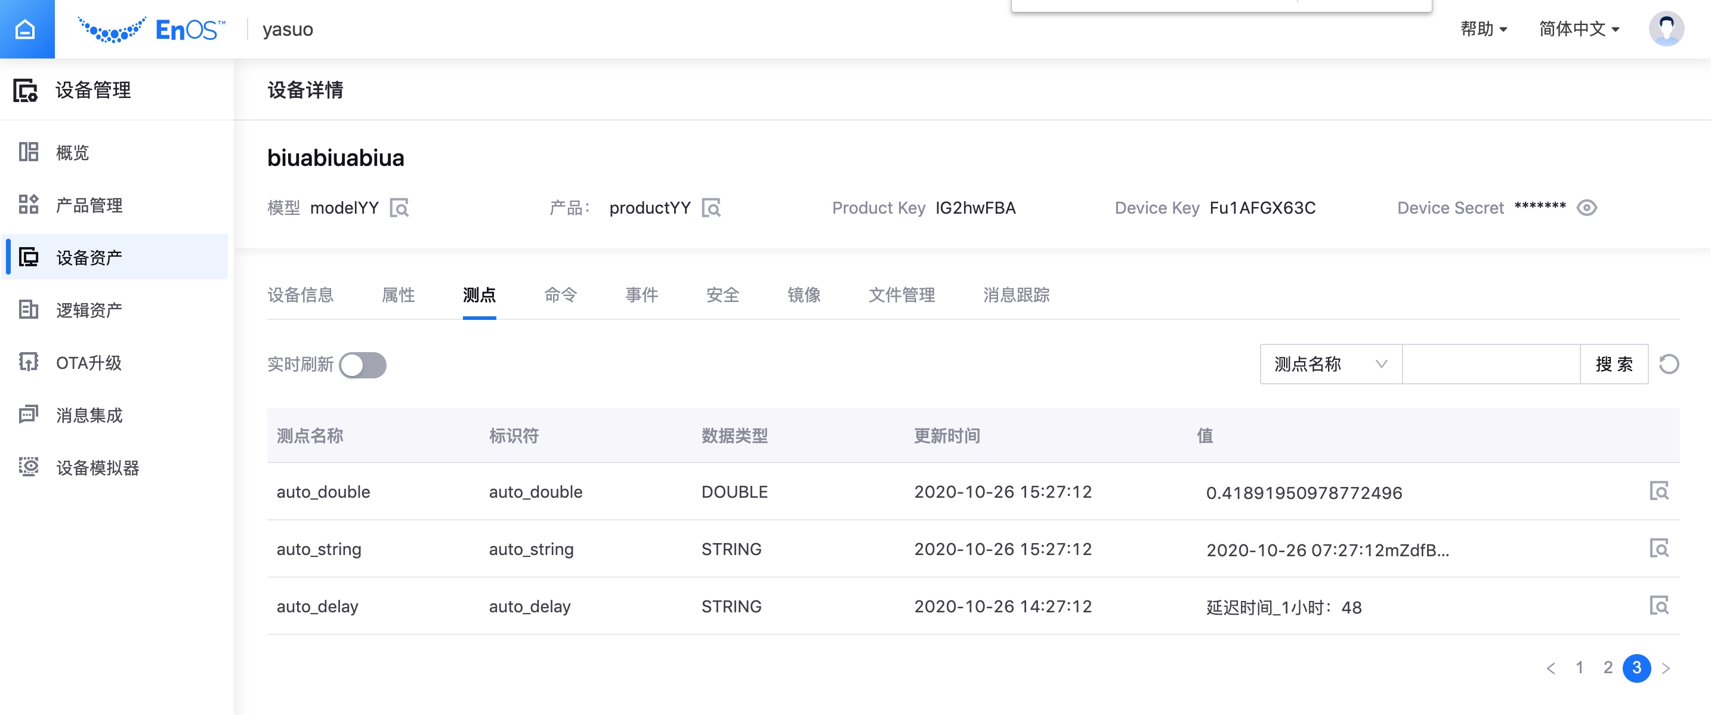Image resolution: width=1711 pixels, height=715 pixels.
Task: Click the measurement point search input
Action: tap(1490, 364)
